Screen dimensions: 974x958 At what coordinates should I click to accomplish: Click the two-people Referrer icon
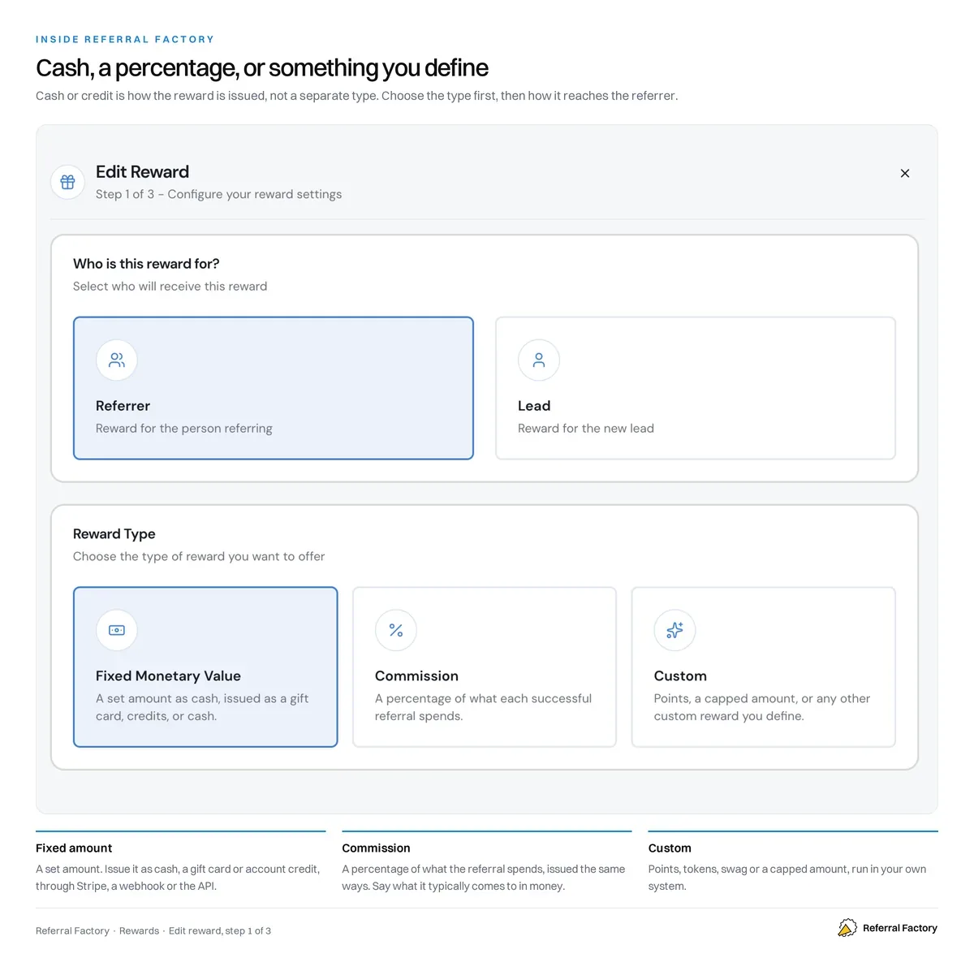[x=117, y=360]
